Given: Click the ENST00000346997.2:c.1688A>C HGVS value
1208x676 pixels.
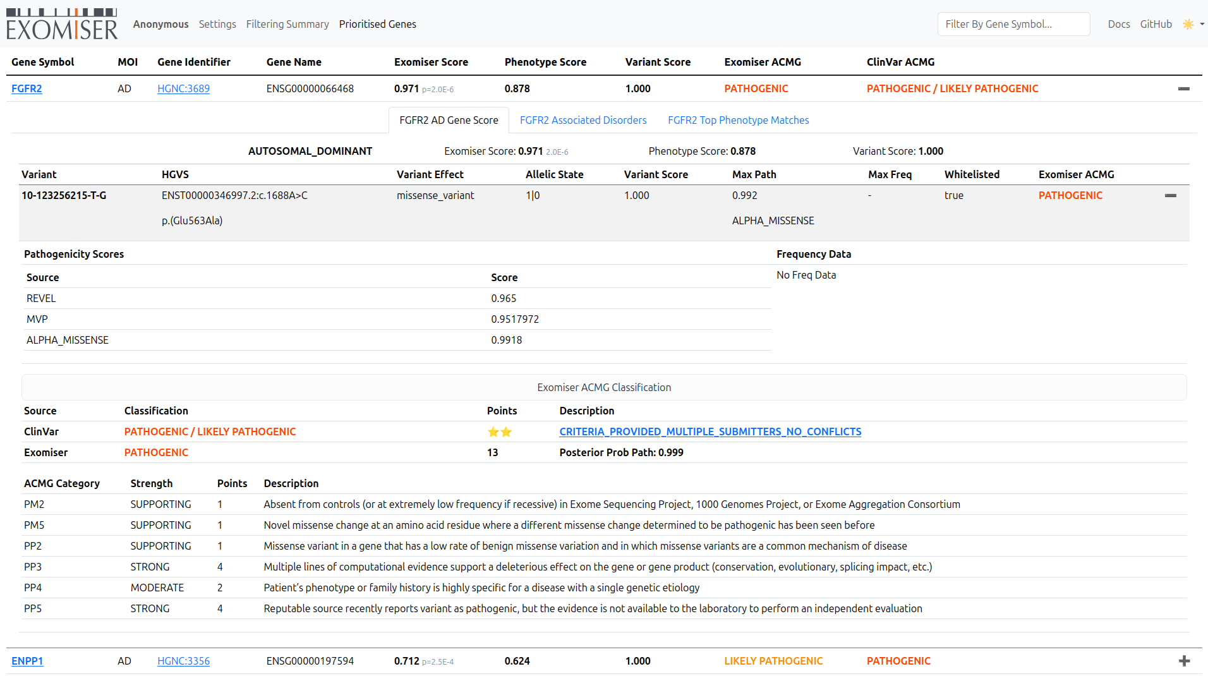Looking at the screenshot, I should tap(234, 195).
